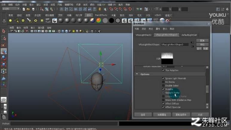231x130 pixels.
Task: Switch to defaultLightSet tab
Action: [189, 35]
